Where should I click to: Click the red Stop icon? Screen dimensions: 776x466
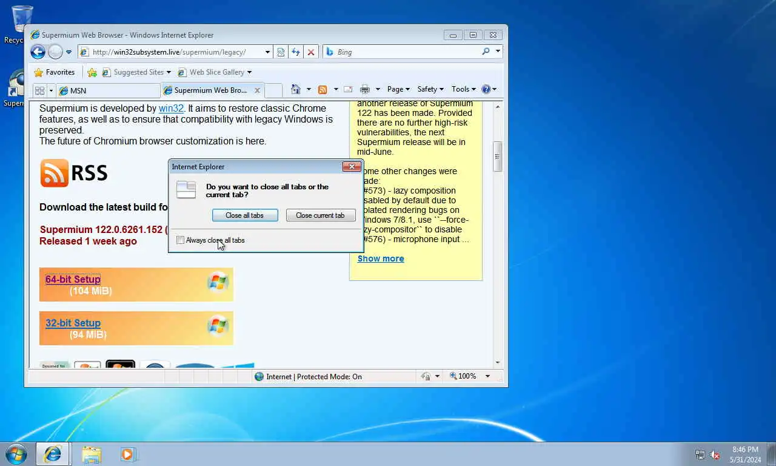[x=311, y=52]
